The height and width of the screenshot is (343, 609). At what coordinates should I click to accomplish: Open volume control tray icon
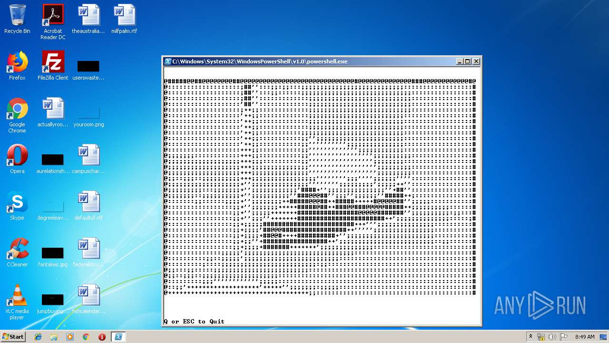pos(552,337)
